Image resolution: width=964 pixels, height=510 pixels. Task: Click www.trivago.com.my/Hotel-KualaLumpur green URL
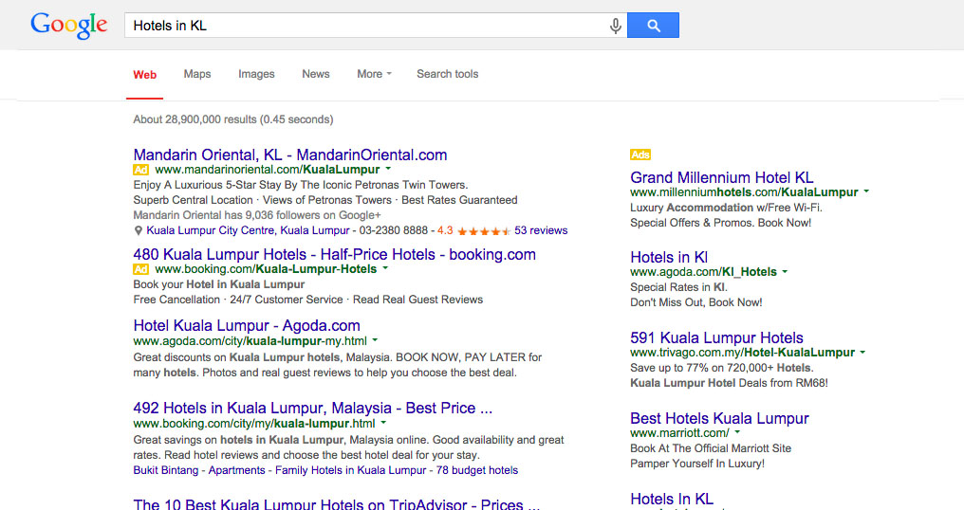[743, 353]
